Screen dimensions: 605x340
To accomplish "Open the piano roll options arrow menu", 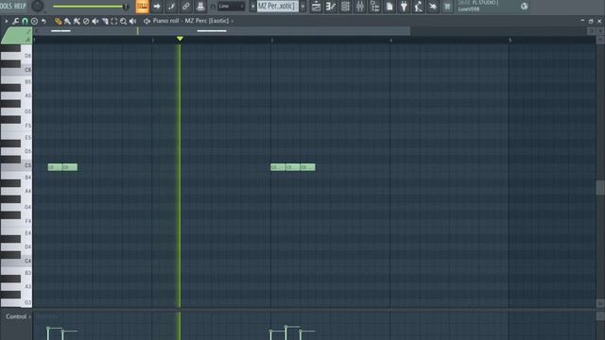I will (7, 21).
